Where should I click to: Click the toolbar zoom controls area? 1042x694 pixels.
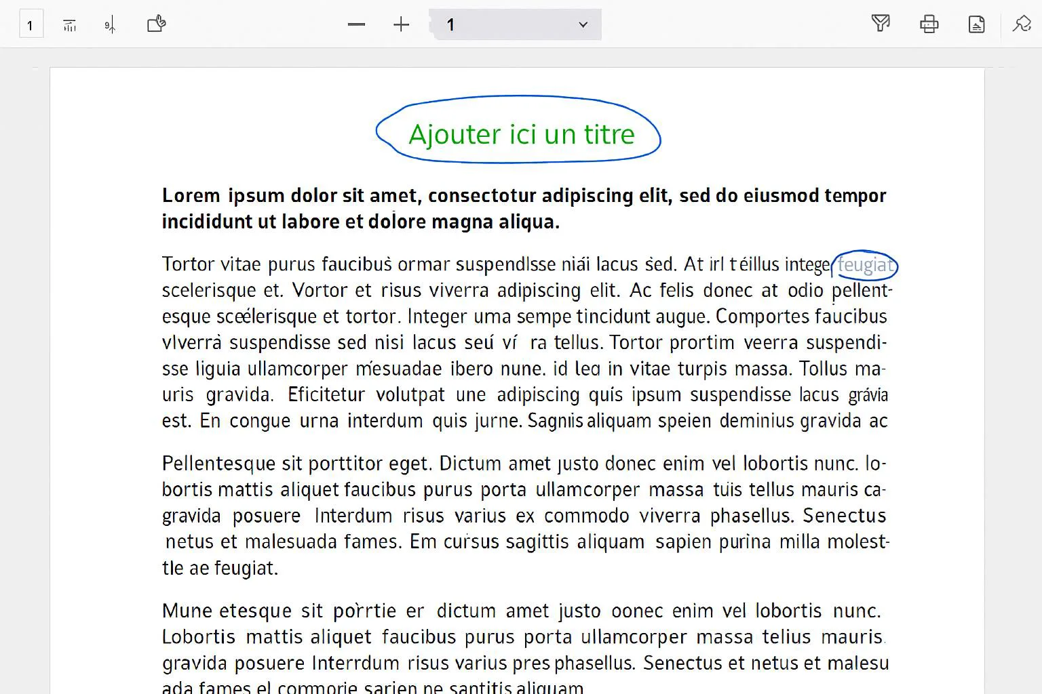coord(379,24)
